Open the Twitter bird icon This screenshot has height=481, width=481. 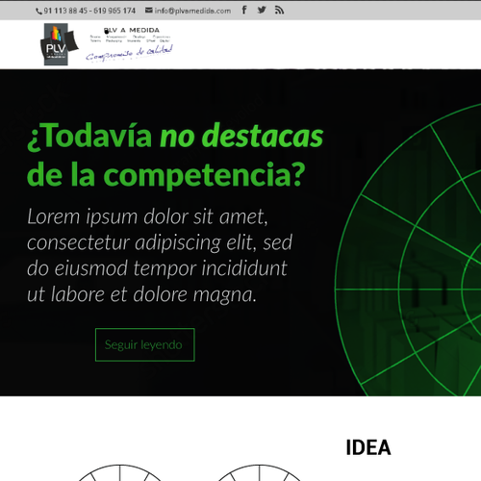[x=262, y=11]
